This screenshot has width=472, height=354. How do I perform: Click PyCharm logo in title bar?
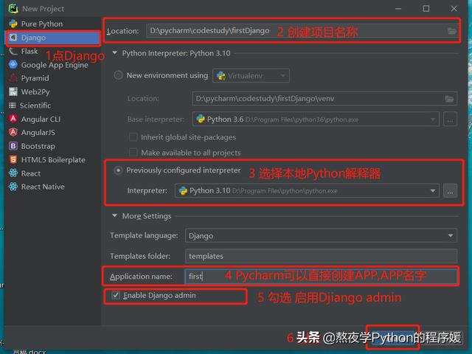tap(13, 8)
